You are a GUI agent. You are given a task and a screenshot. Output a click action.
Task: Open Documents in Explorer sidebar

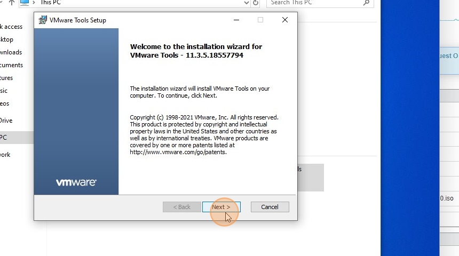pyautogui.click(x=11, y=65)
